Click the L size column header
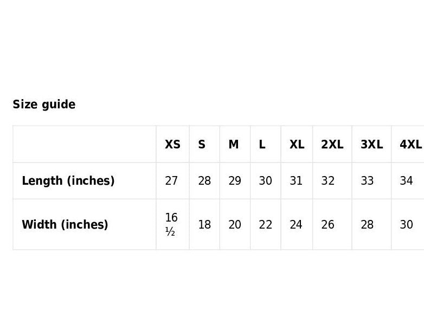 pos(262,145)
